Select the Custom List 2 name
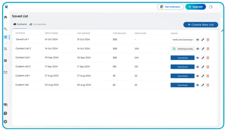 point(23,67)
